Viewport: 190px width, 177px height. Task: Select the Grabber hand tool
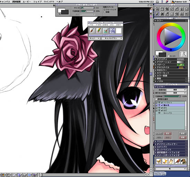click(162, 9)
